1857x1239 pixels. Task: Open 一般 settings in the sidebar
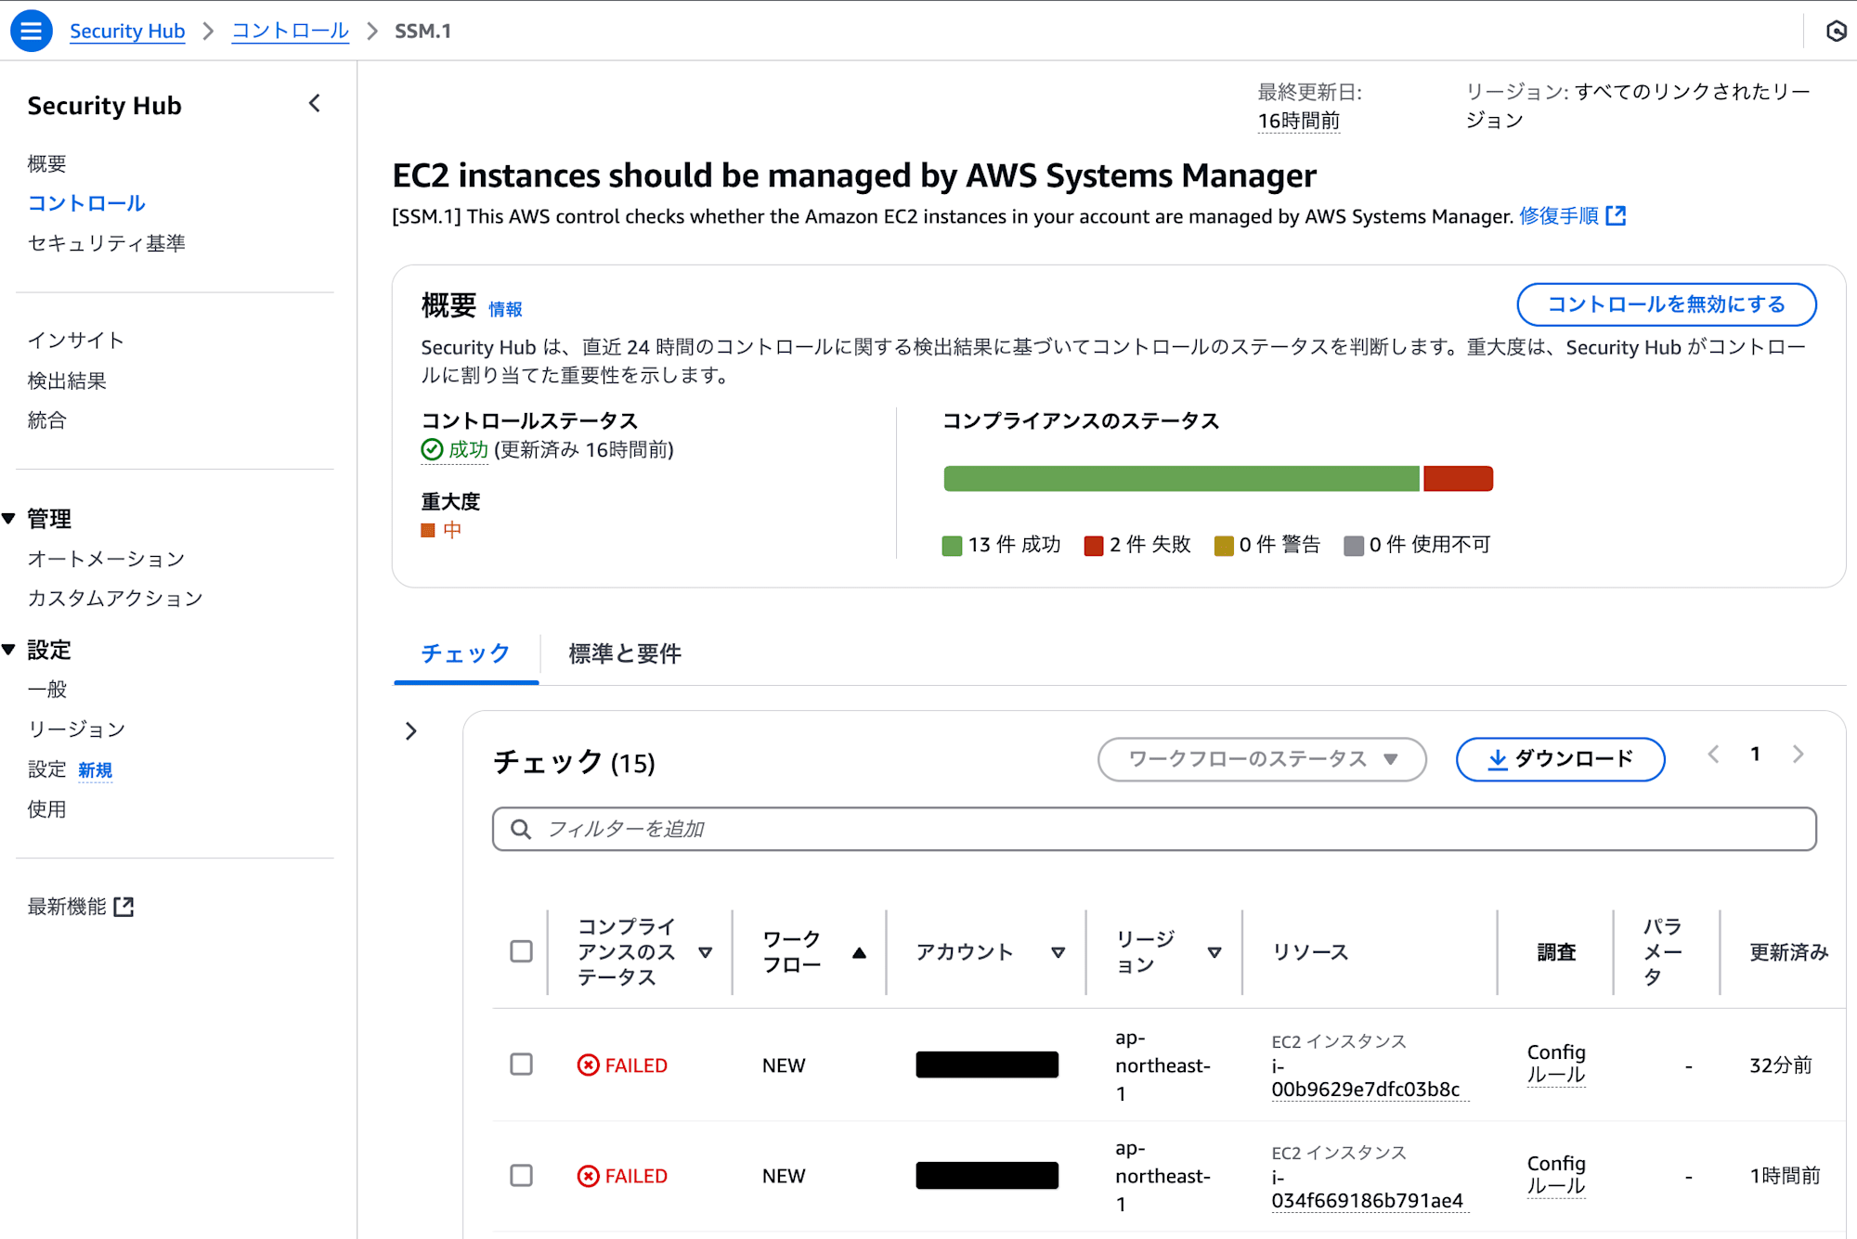[47, 689]
